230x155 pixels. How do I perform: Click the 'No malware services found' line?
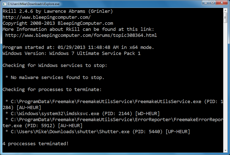55,77
